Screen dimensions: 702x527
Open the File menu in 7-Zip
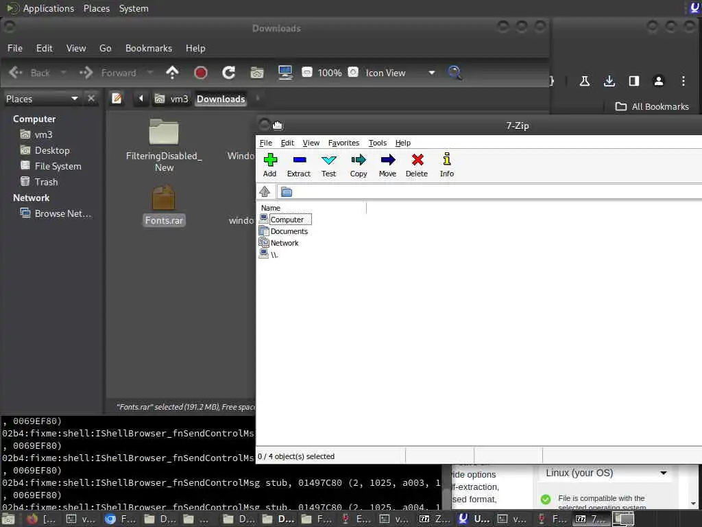coord(265,143)
